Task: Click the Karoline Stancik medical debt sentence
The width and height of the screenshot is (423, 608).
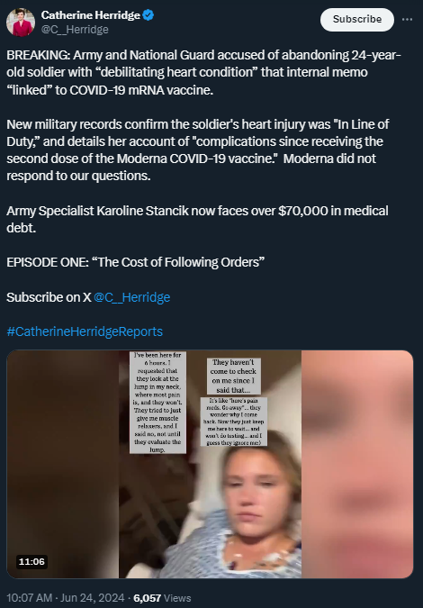Action: point(198,219)
